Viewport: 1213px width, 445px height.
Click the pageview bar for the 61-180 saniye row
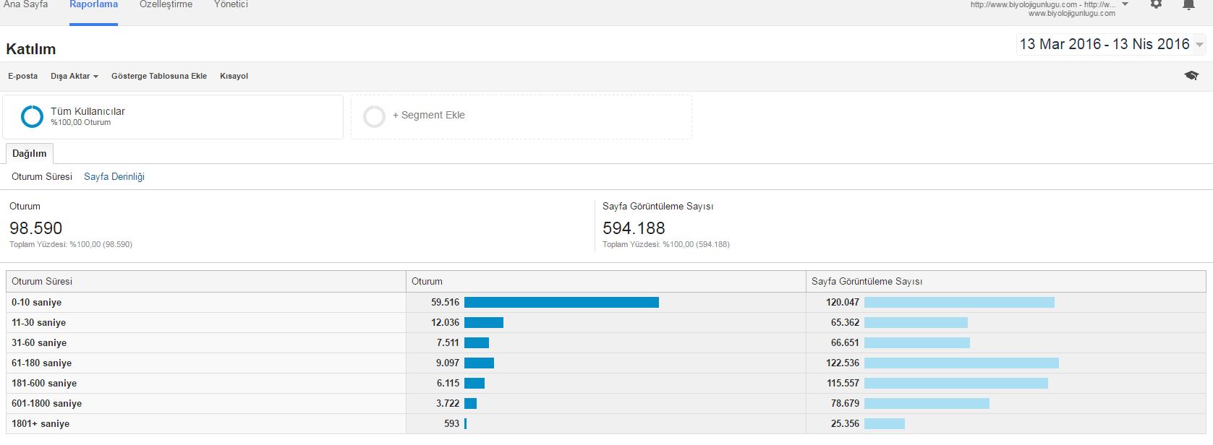click(961, 363)
